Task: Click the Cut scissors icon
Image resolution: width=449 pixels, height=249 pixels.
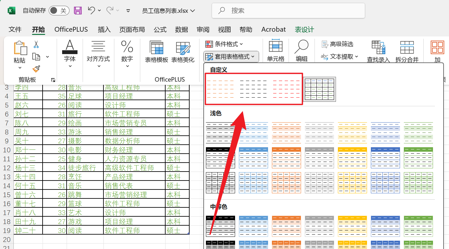Action: pos(36,44)
